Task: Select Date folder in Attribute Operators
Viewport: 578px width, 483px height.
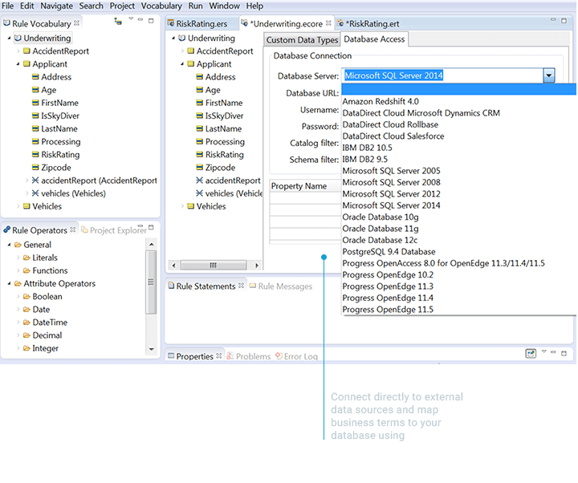Action: pyautogui.click(x=36, y=310)
